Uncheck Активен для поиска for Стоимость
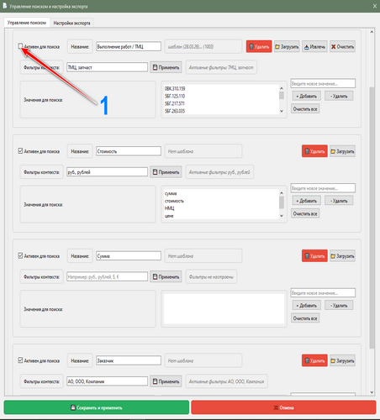Screen dimensions: 380x420 coord(20,151)
